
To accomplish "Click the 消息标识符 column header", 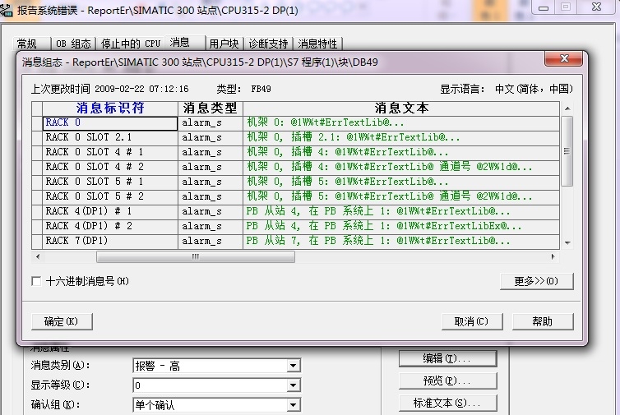I will pos(110,108).
